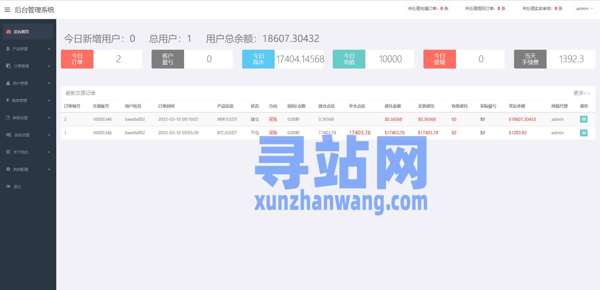Click the 今日订单 stat card

102,59
